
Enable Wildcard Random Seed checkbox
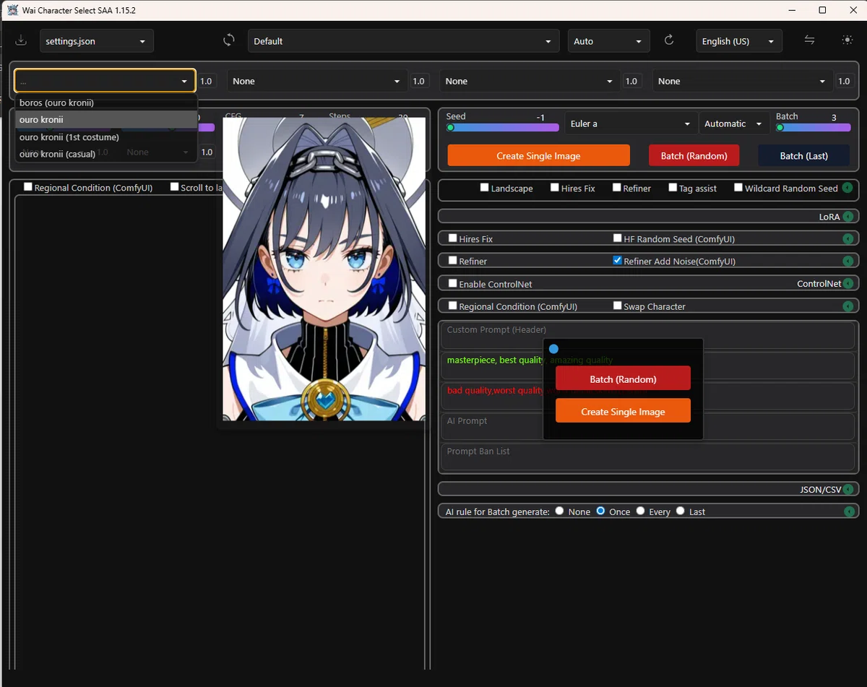[x=738, y=187]
